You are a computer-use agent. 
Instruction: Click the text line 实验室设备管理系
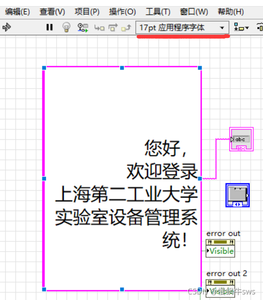127,217
